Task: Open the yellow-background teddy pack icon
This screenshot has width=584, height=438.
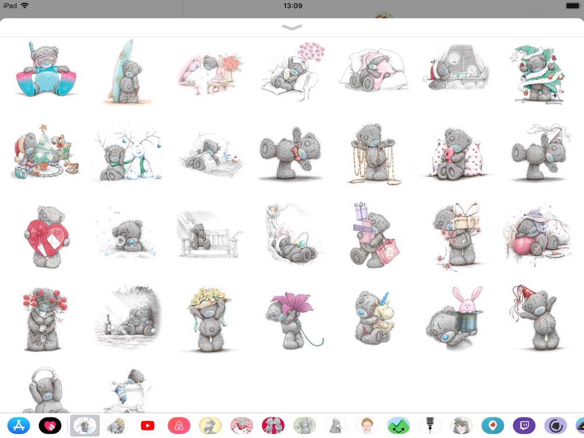Action: point(210,425)
